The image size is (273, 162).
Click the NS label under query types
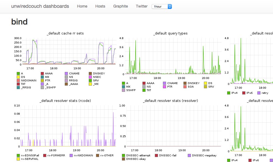(x=149, y=87)
